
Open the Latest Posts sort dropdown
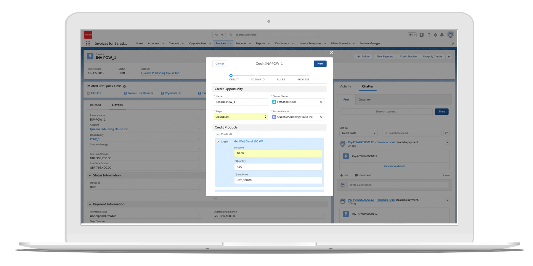coord(358,133)
